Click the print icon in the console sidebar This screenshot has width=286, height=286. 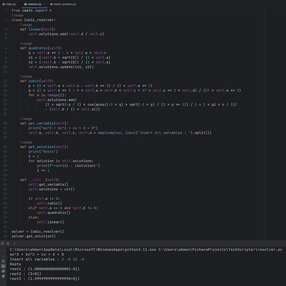pos(3,271)
